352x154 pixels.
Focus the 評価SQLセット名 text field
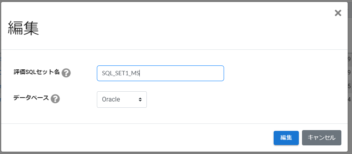[x=160, y=73]
